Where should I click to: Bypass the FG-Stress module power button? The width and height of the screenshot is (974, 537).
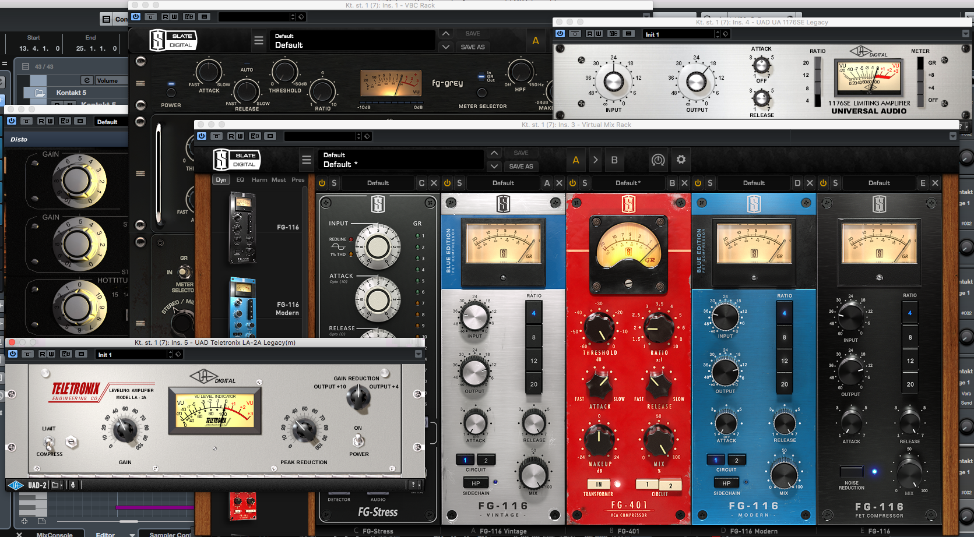click(x=322, y=183)
